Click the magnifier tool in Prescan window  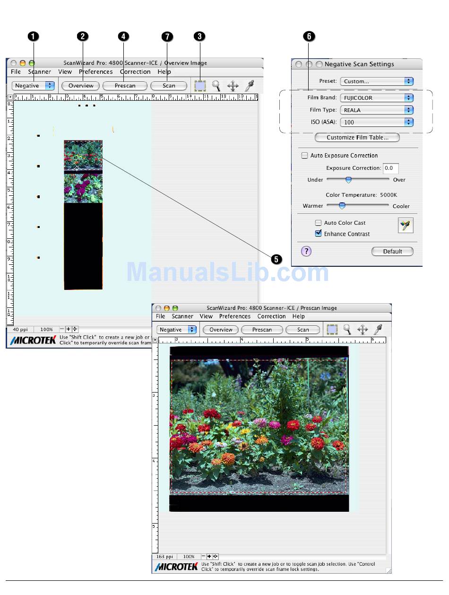coord(347,330)
